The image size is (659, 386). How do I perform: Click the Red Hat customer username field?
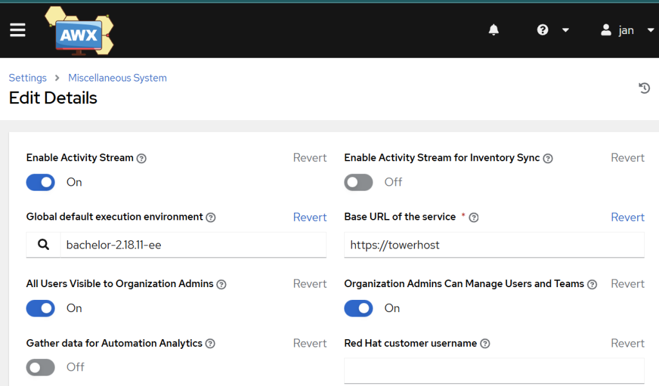coord(494,371)
